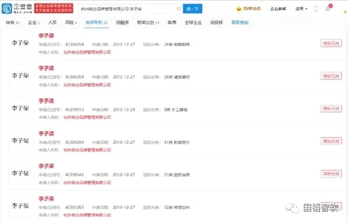Viewport: 349px width, 223px height.
Task: Switch to the 人员 tab
Action: (x=52, y=22)
